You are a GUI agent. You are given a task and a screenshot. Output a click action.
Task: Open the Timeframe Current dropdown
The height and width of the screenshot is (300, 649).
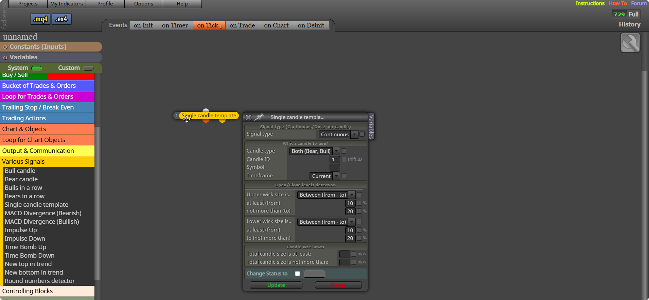[x=324, y=176]
